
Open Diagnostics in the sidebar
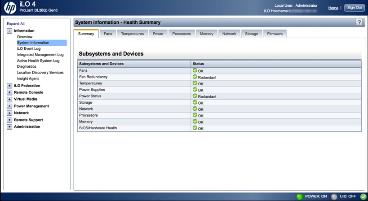tap(27, 66)
